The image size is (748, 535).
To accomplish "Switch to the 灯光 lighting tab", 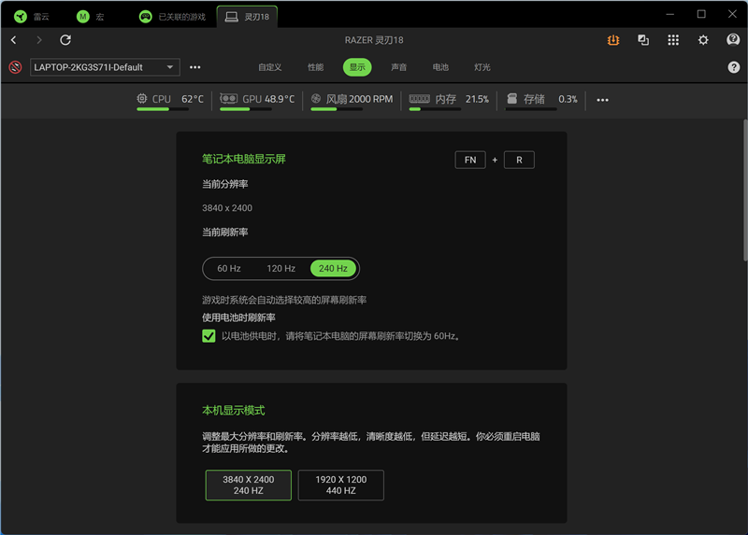I will (x=482, y=67).
